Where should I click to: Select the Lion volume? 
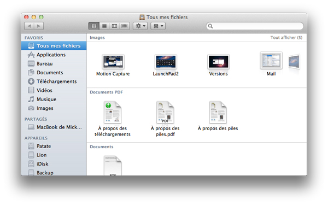click(x=54, y=155)
